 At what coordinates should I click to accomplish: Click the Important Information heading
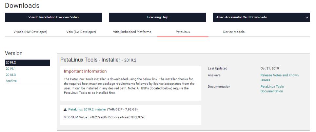click(85, 71)
